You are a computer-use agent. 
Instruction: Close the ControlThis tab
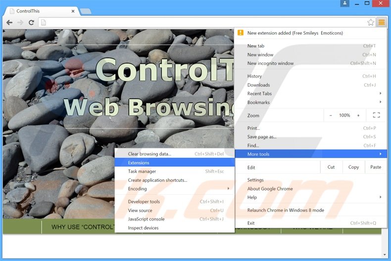click(x=73, y=11)
